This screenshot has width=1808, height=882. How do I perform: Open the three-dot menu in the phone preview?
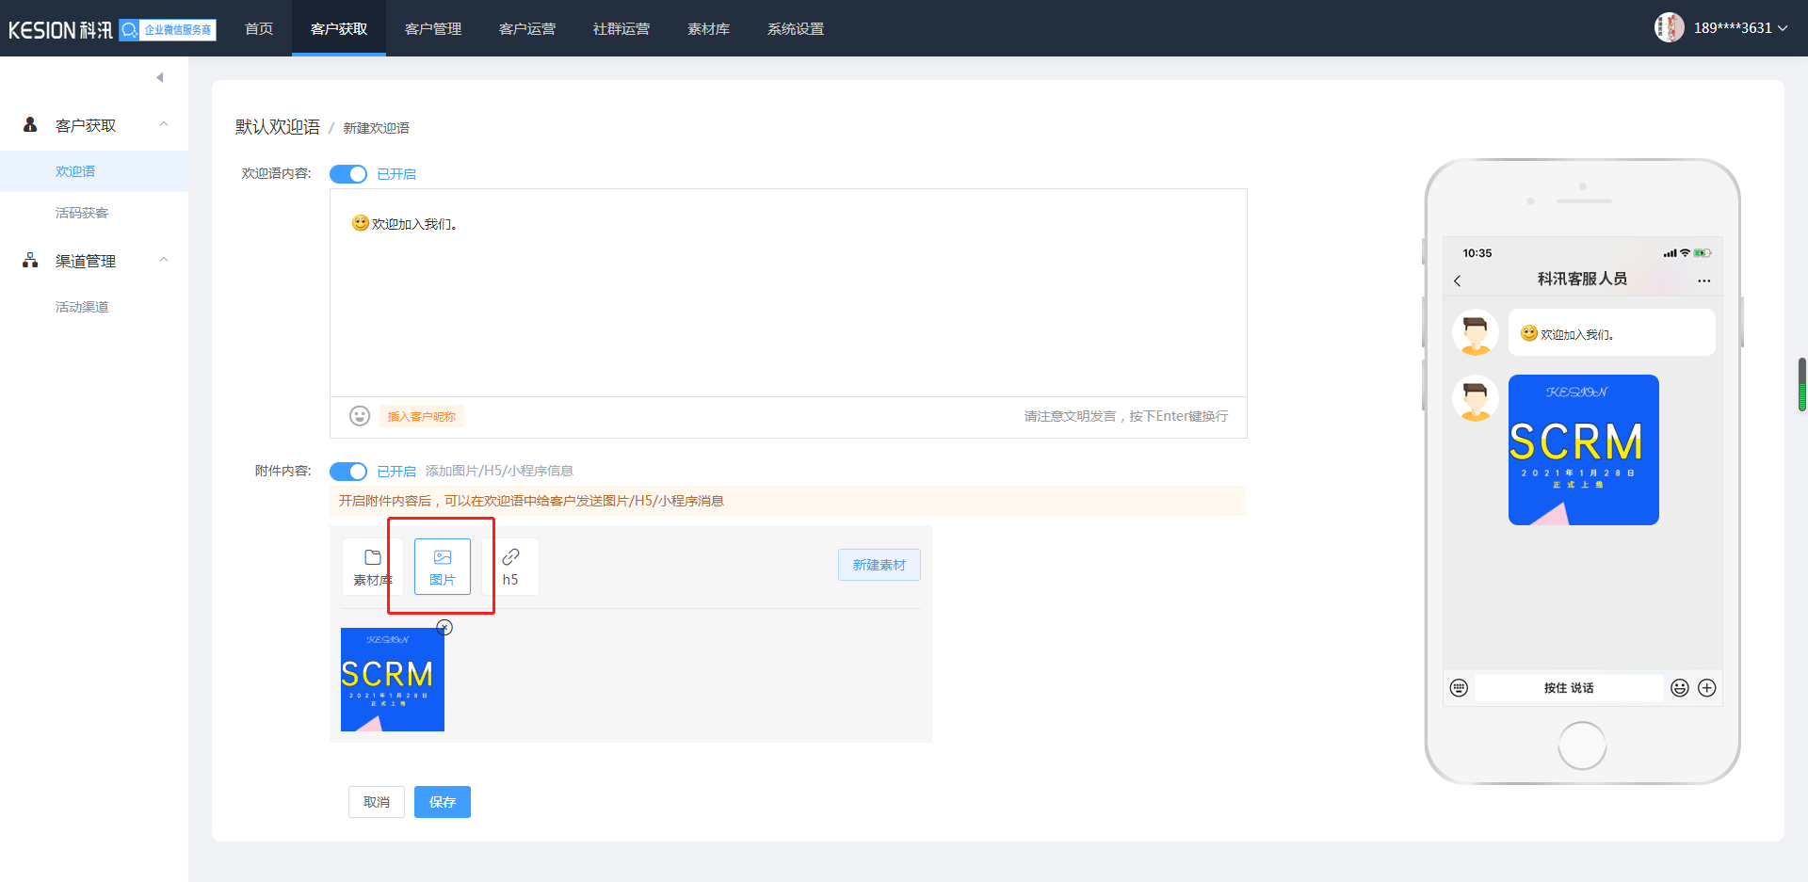[1703, 281]
